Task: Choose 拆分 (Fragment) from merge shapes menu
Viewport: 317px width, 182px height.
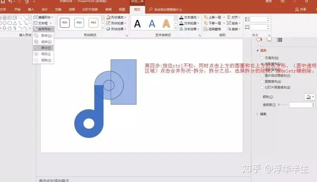Action: [43, 48]
